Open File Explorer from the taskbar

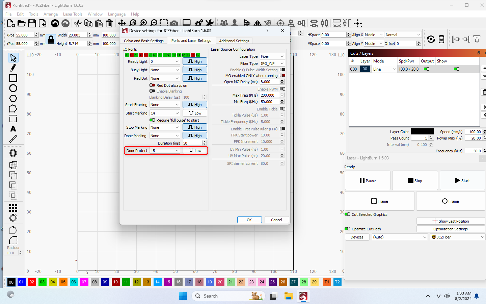point(288,296)
